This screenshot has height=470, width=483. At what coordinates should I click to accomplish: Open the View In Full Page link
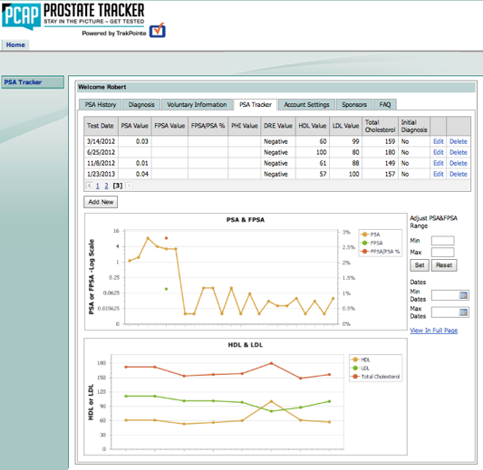[434, 331]
